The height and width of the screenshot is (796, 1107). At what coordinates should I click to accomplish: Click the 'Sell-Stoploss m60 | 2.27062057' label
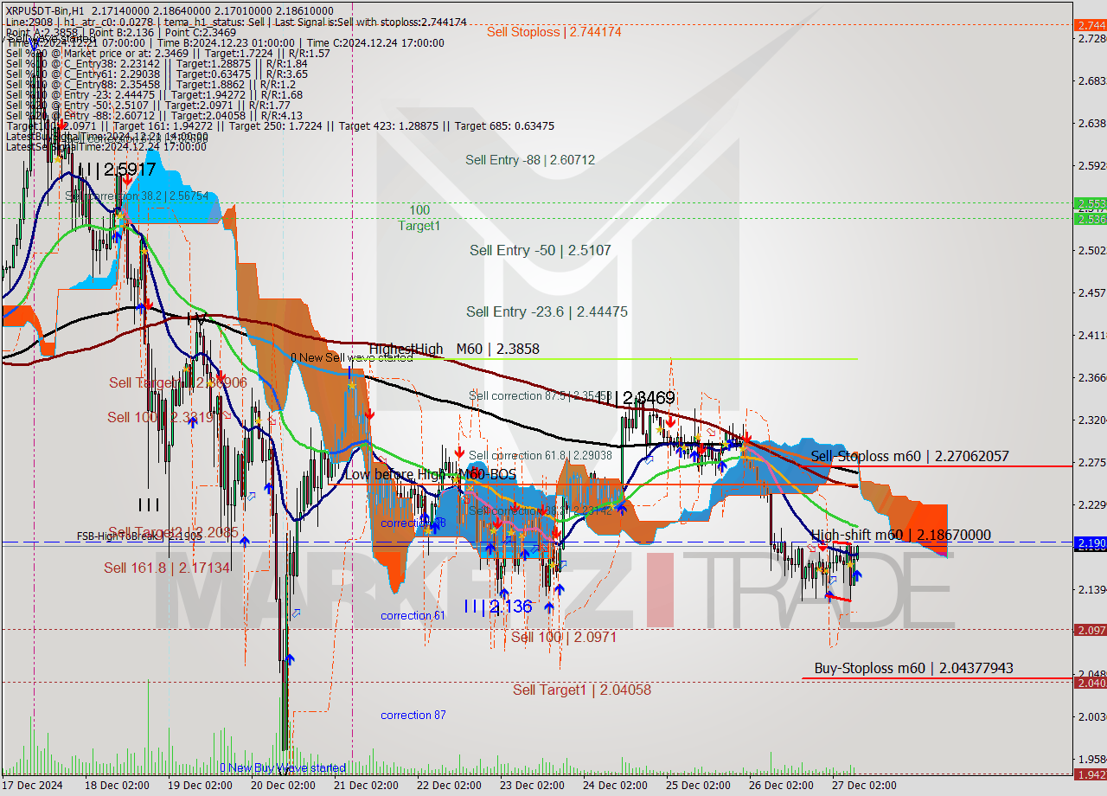coord(910,456)
